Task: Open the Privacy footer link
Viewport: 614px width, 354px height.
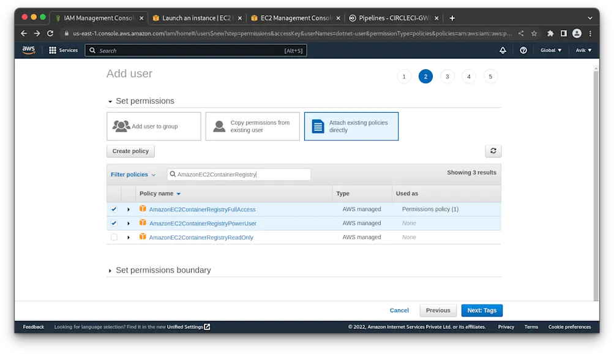Action: click(x=506, y=327)
